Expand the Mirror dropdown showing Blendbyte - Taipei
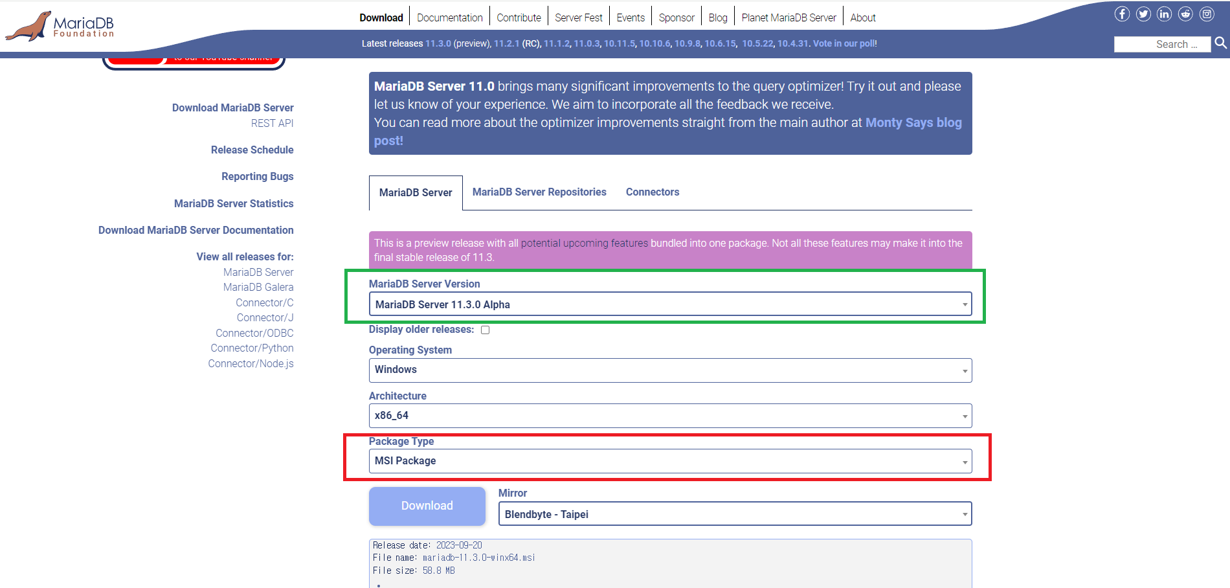 tap(735, 514)
